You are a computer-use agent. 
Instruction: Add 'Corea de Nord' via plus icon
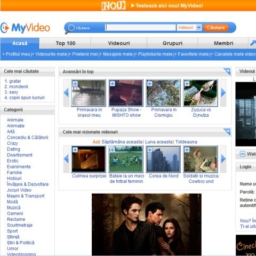click(x=150, y=150)
